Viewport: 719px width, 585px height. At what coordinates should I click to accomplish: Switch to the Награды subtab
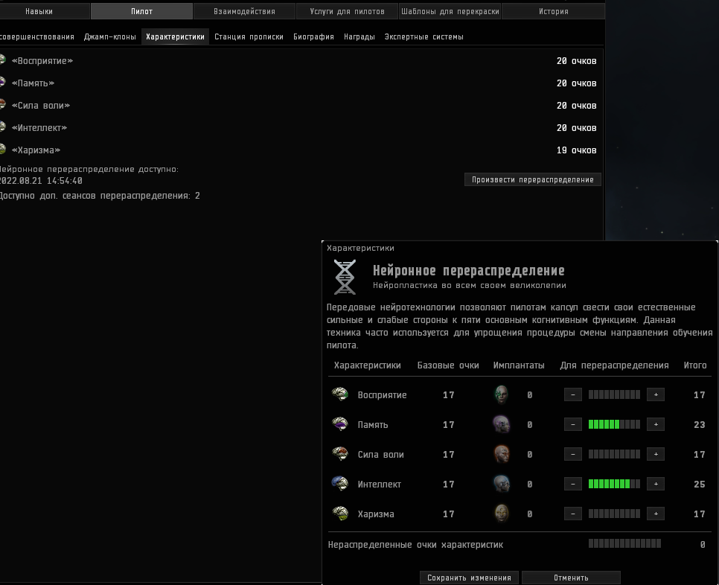359,36
